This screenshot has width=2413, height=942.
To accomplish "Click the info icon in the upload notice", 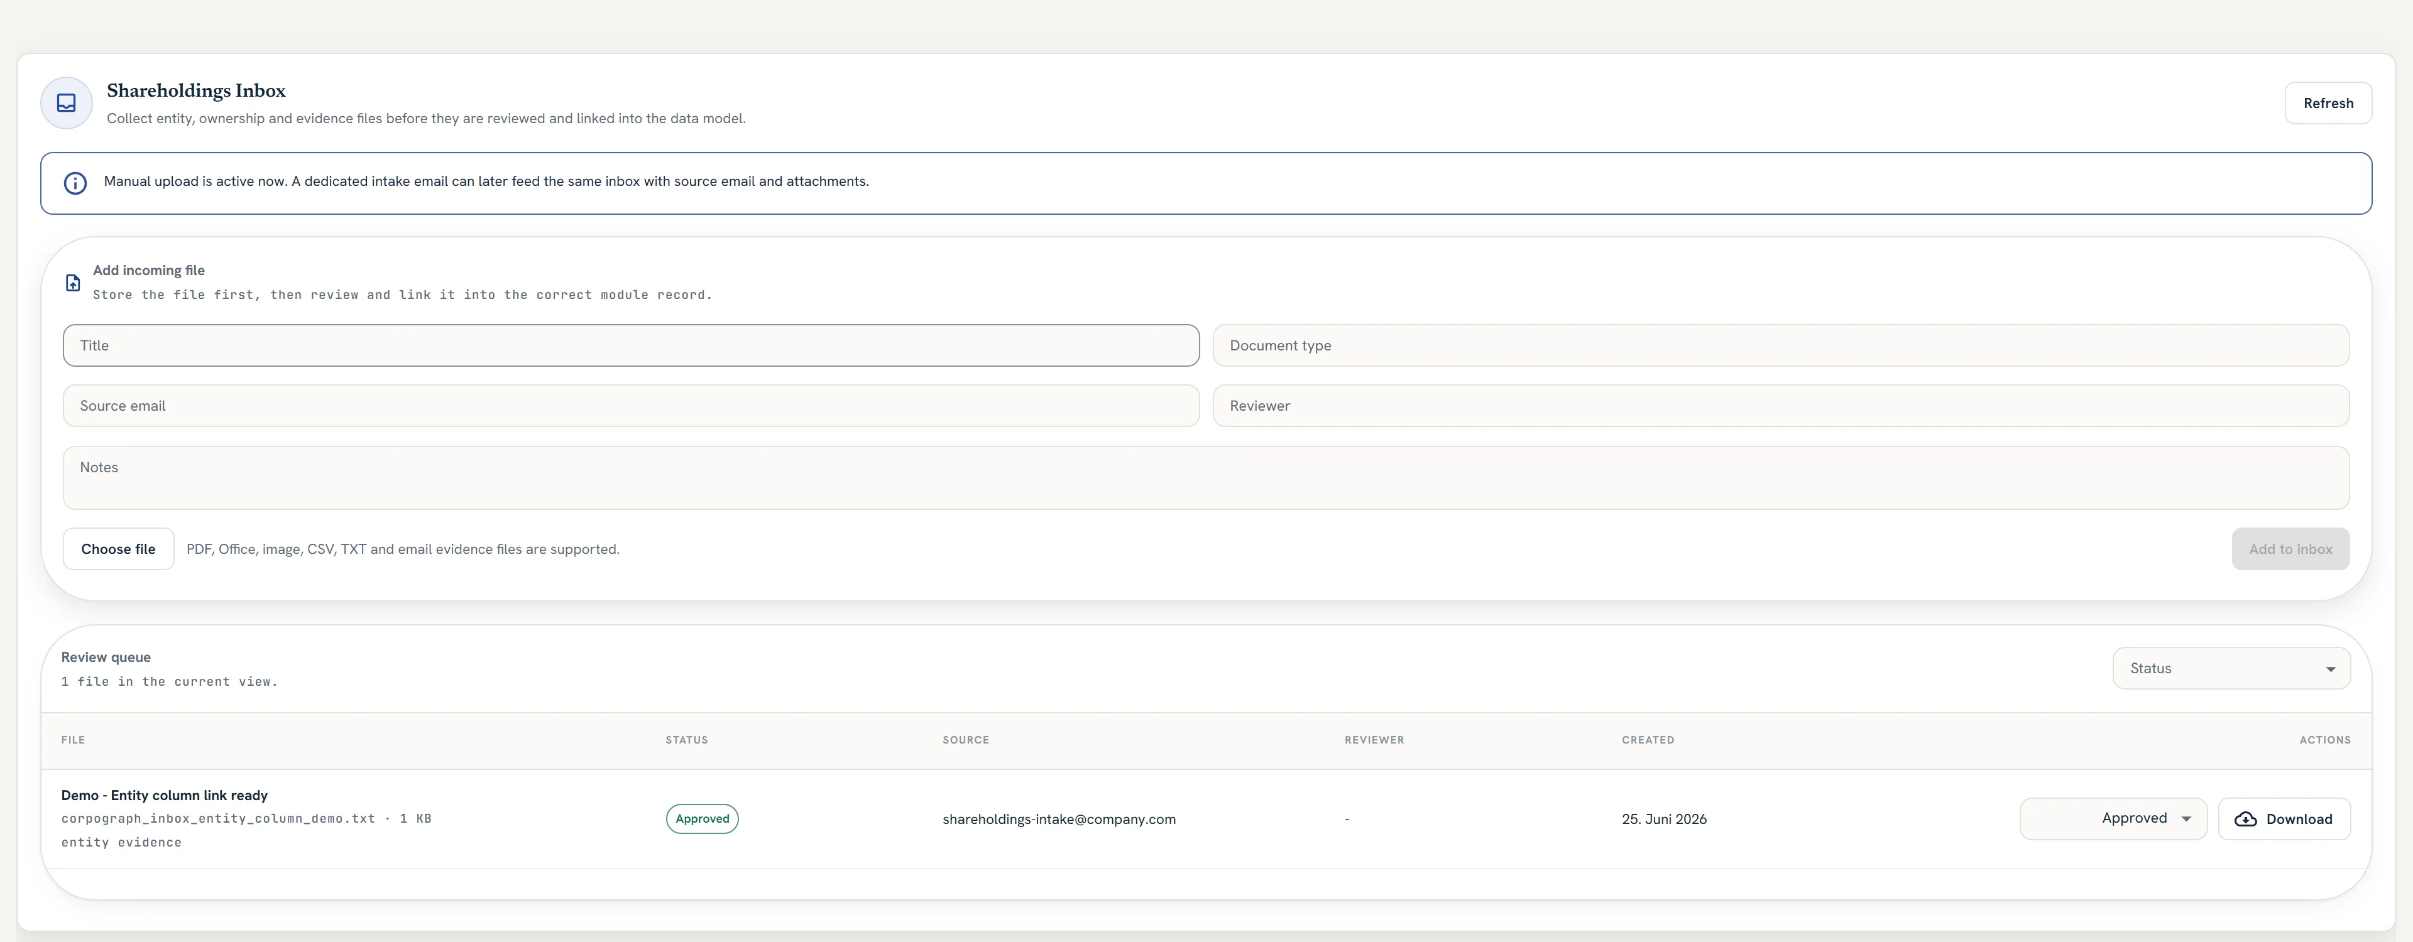I will pos(75,183).
